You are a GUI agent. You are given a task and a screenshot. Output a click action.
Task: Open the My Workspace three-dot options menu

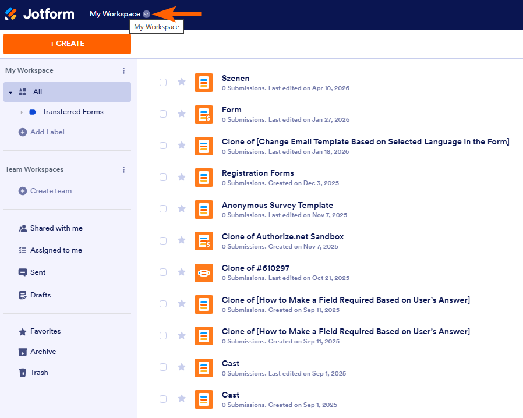(x=123, y=70)
